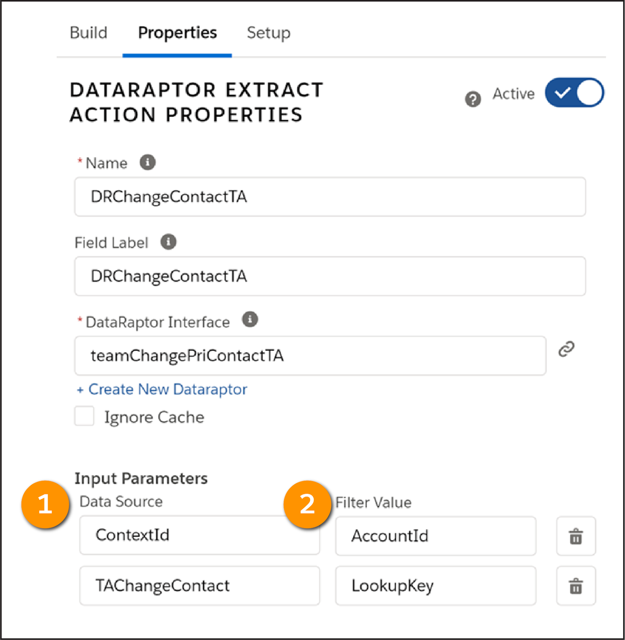This screenshot has height=640, width=625.
Task: Click the info icon beside Field Label
Action: (169, 242)
